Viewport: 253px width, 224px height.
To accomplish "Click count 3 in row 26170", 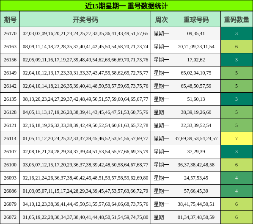I will click(236, 33).
